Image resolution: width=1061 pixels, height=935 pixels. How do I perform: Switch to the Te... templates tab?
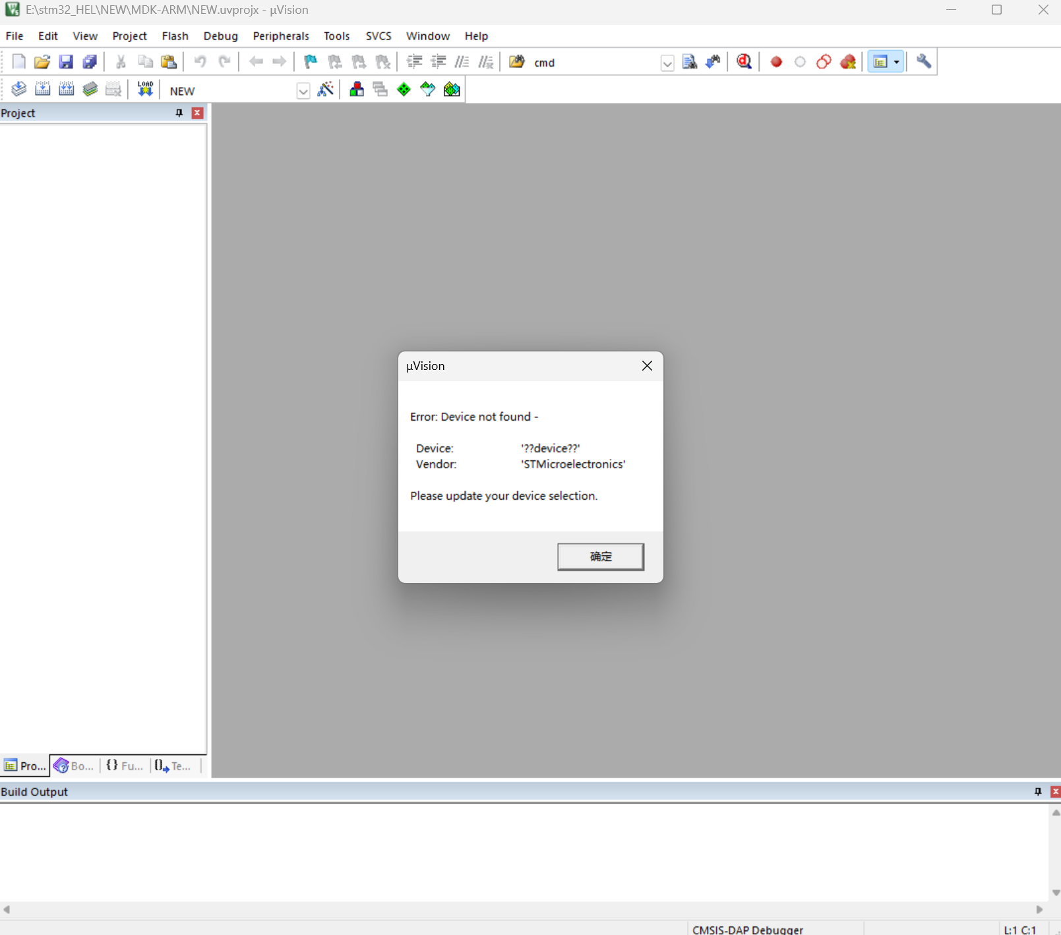[x=173, y=766]
